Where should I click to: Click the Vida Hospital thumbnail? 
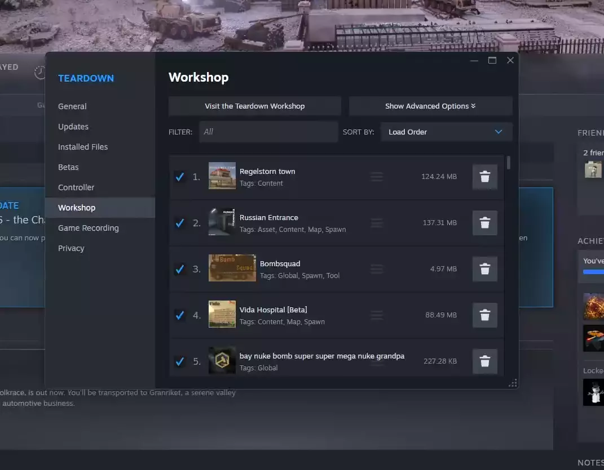coord(222,314)
